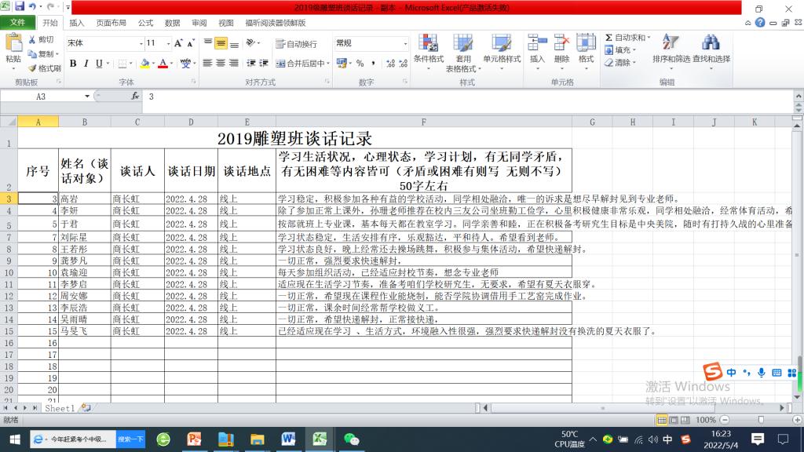Viewport: 804px width, 452px height.
Task: Toggle Wrap Text (自动换行)
Action: click(296, 44)
